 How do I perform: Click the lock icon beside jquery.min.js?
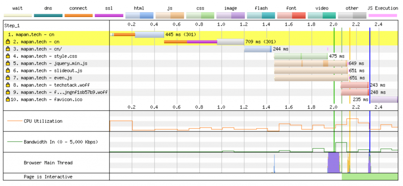click(8, 63)
